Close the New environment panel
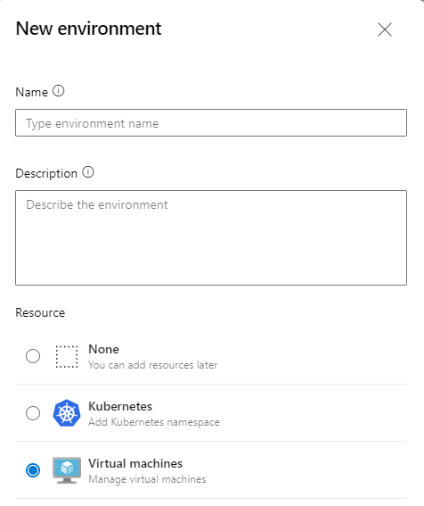Image resolution: width=424 pixels, height=506 pixels. click(385, 29)
